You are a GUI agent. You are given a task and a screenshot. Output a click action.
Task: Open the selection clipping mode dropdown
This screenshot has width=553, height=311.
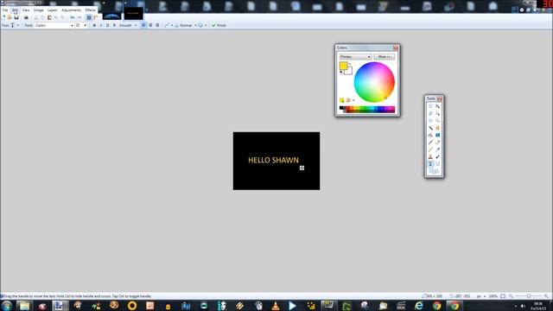point(202,25)
